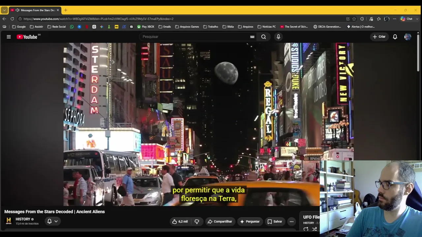422x237 pixels.
Task: Save video with the Salvar button
Action: (x=275, y=222)
